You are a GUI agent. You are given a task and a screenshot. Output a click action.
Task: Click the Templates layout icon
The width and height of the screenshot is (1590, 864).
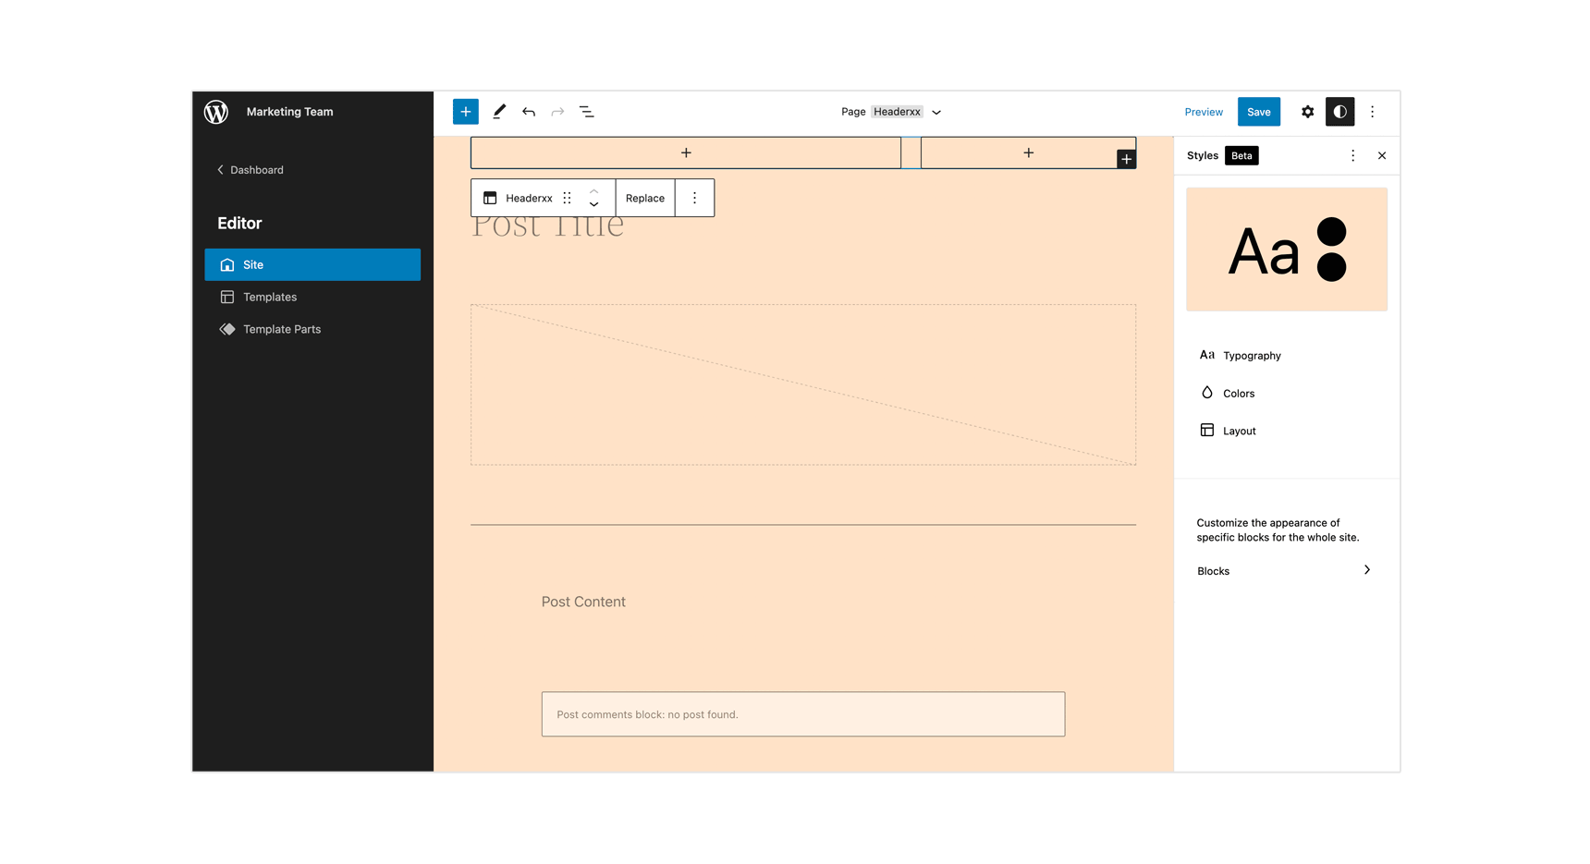pos(227,298)
